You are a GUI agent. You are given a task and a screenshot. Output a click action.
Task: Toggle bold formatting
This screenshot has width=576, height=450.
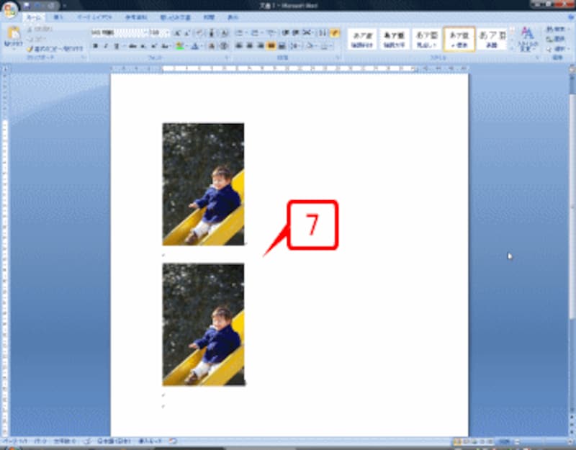(96, 46)
